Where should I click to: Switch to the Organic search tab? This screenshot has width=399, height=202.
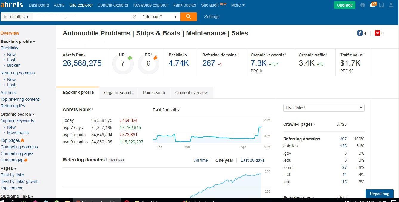(x=118, y=93)
